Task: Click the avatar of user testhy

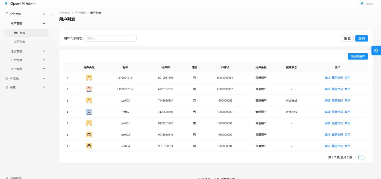Action: 89,112
